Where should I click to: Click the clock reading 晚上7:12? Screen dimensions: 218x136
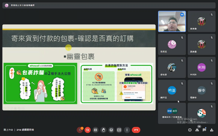(8, 130)
